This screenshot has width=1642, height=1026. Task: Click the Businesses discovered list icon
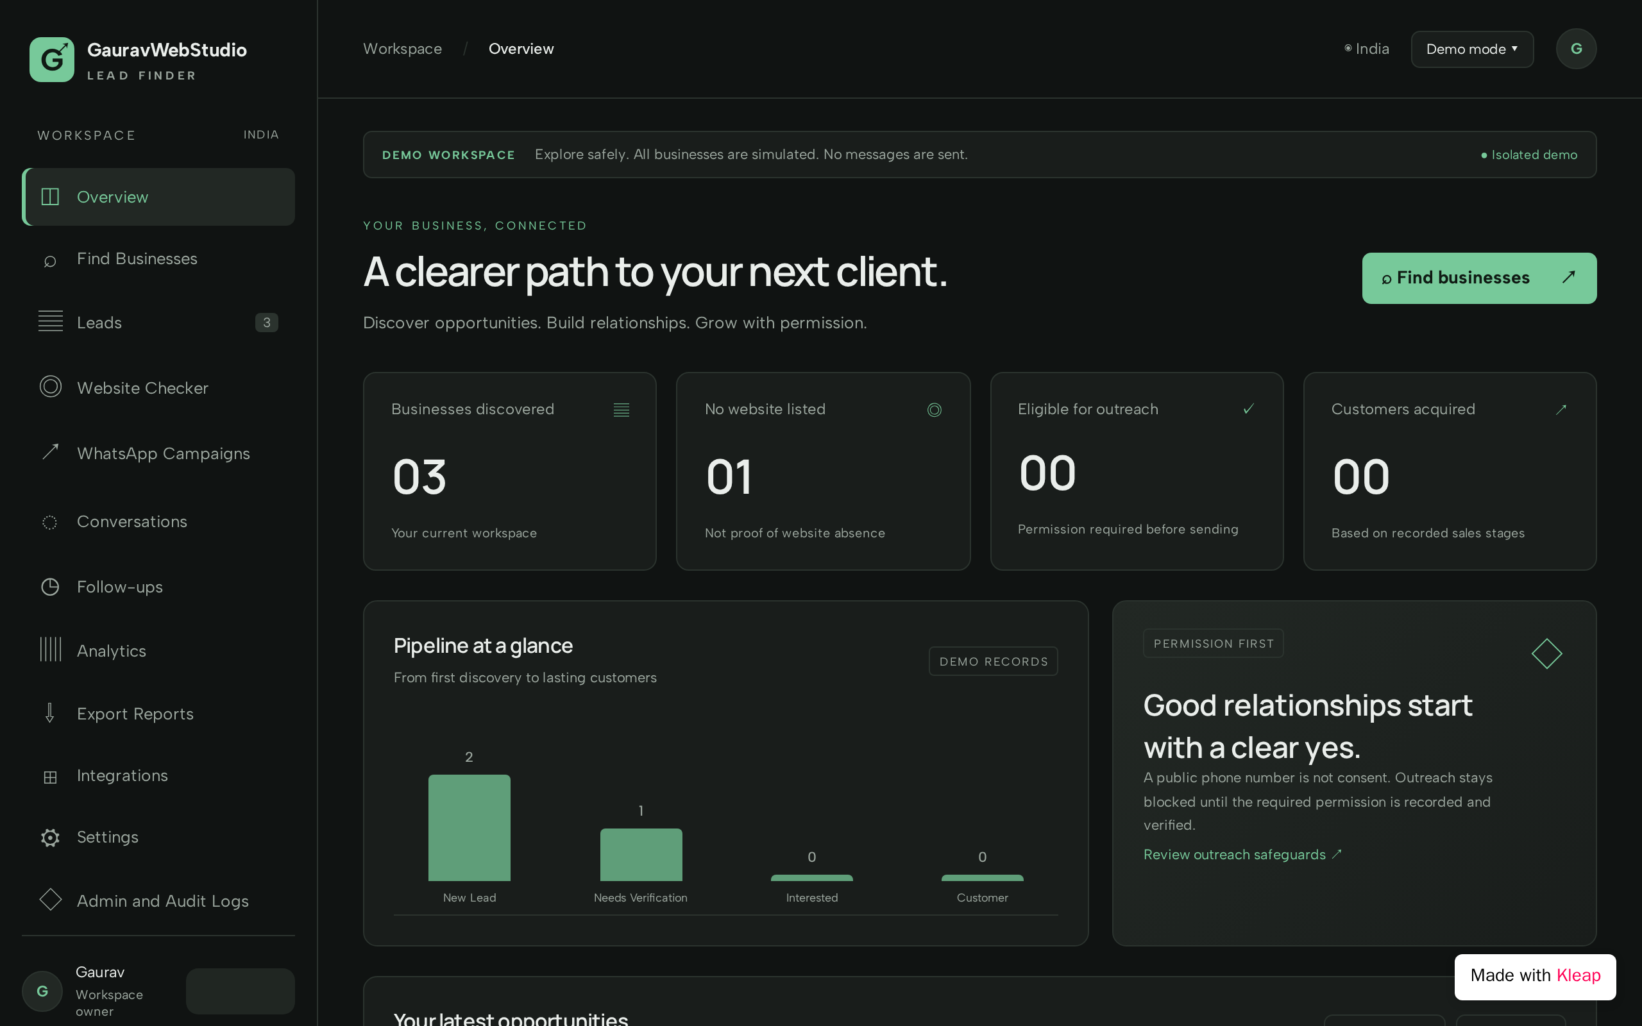tap(622, 410)
